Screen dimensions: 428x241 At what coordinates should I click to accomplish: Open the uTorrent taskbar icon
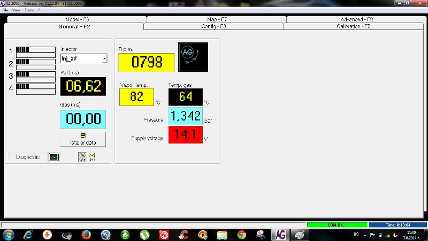point(144,235)
